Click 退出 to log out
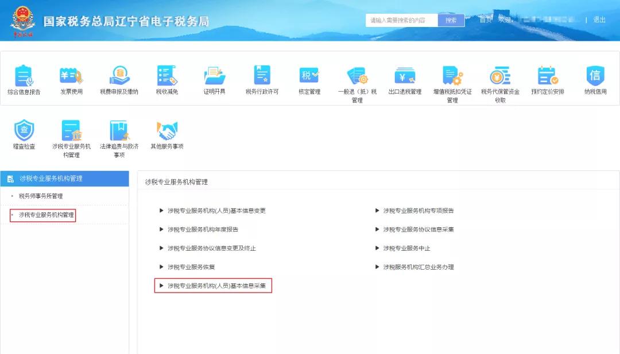This screenshot has height=354, width=620. click(599, 20)
